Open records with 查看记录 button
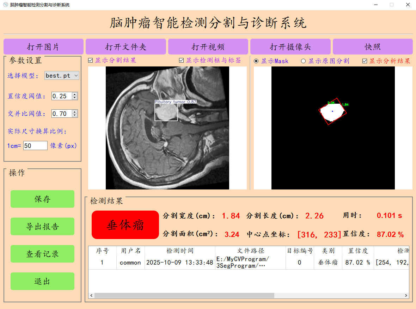 click(x=42, y=254)
